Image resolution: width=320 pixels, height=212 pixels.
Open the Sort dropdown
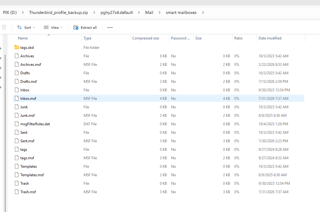pyautogui.click(x=26, y=28)
